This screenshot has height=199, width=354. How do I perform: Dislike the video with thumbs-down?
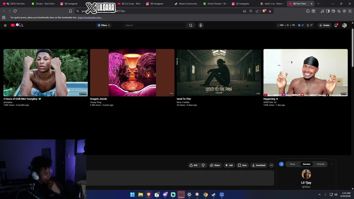click(203, 165)
